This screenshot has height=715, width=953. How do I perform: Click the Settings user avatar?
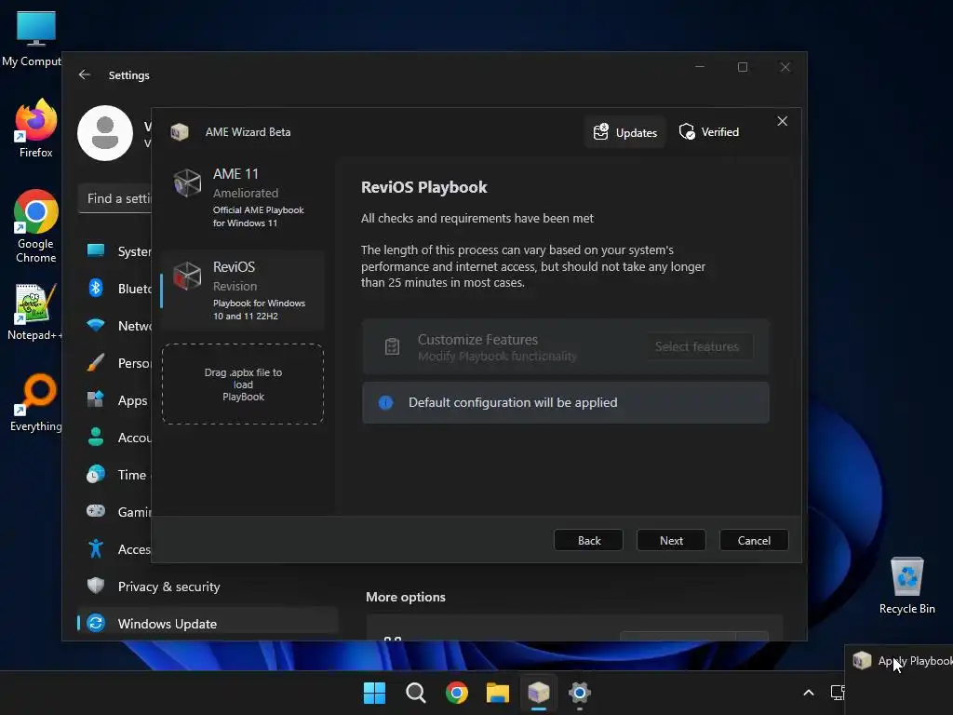[x=105, y=133]
